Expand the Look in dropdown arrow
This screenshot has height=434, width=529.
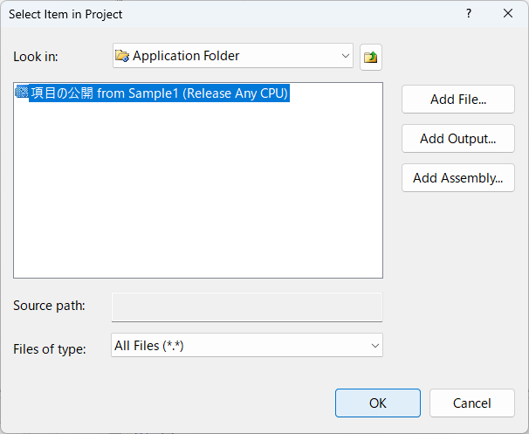(345, 56)
